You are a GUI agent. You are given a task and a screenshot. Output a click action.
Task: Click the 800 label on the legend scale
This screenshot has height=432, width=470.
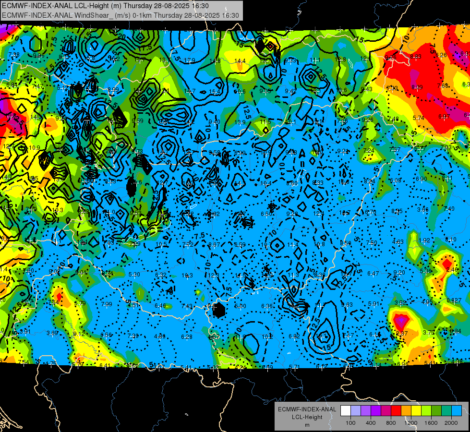click(391, 423)
